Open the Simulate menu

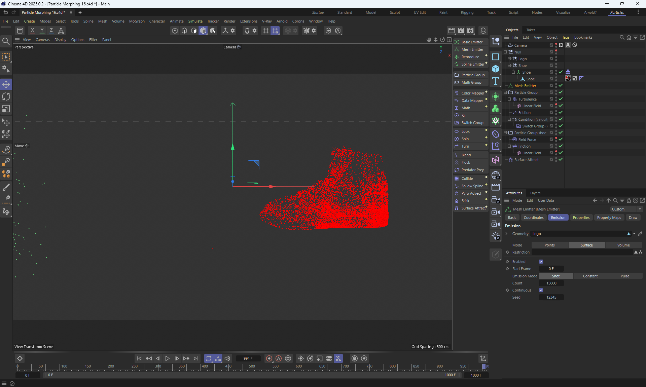coord(195,21)
